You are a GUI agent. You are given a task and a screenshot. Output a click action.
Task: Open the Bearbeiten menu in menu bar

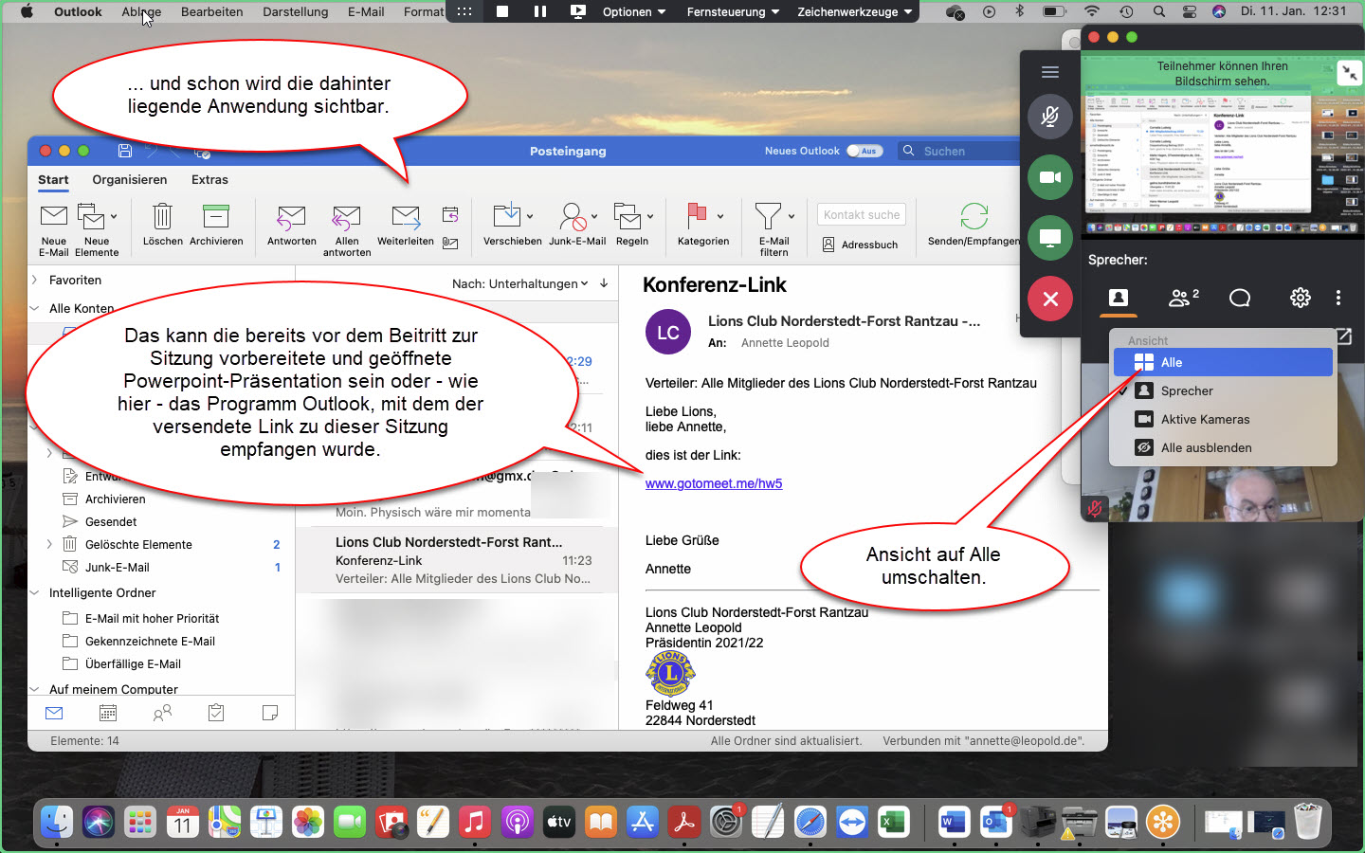click(211, 11)
